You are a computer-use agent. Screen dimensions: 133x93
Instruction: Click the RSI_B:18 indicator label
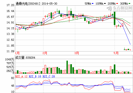(35, 76)
